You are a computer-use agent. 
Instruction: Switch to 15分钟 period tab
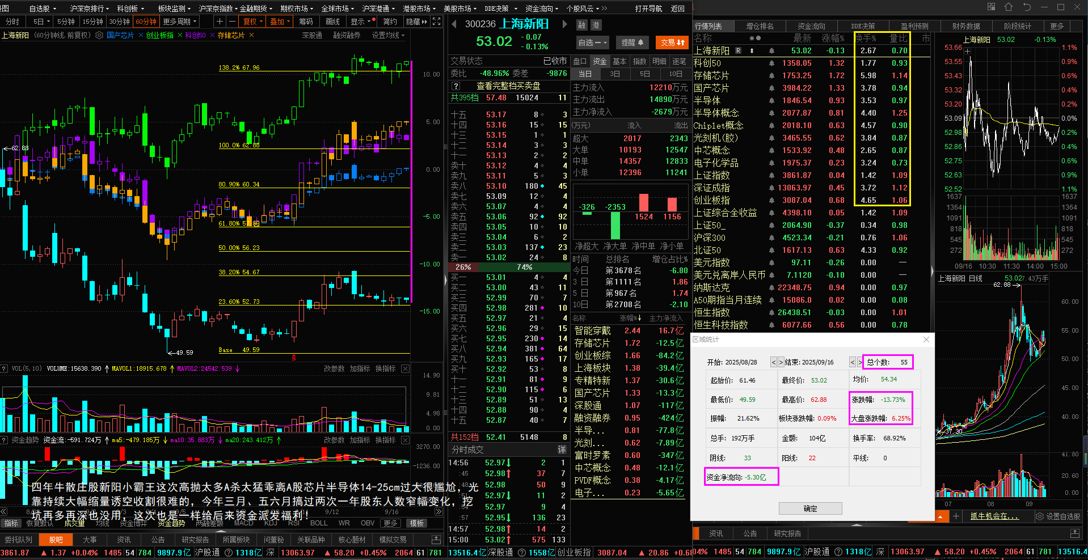[x=93, y=22]
